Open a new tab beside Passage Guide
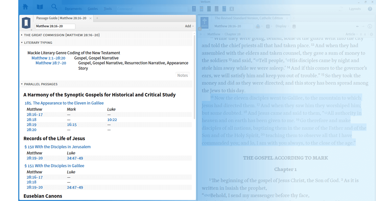This screenshot has height=201, width=376. pos(97,18)
